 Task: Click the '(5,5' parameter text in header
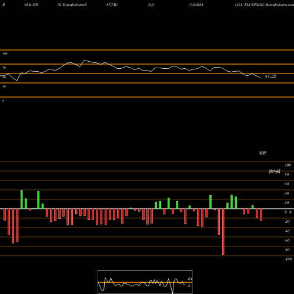[x=151, y=5]
